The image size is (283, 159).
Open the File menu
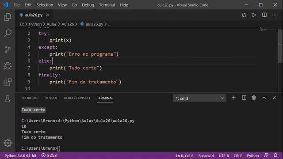coord(16,5)
